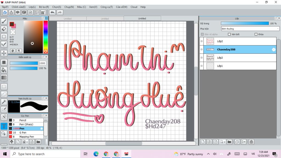Screen dimensions: 281x158
Task: Select the Move tool
Action: pyautogui.click(x=4, y=53)
